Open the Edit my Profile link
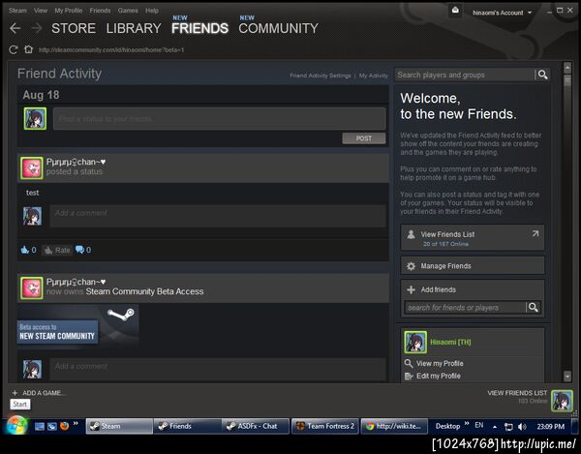 point(439,376)
